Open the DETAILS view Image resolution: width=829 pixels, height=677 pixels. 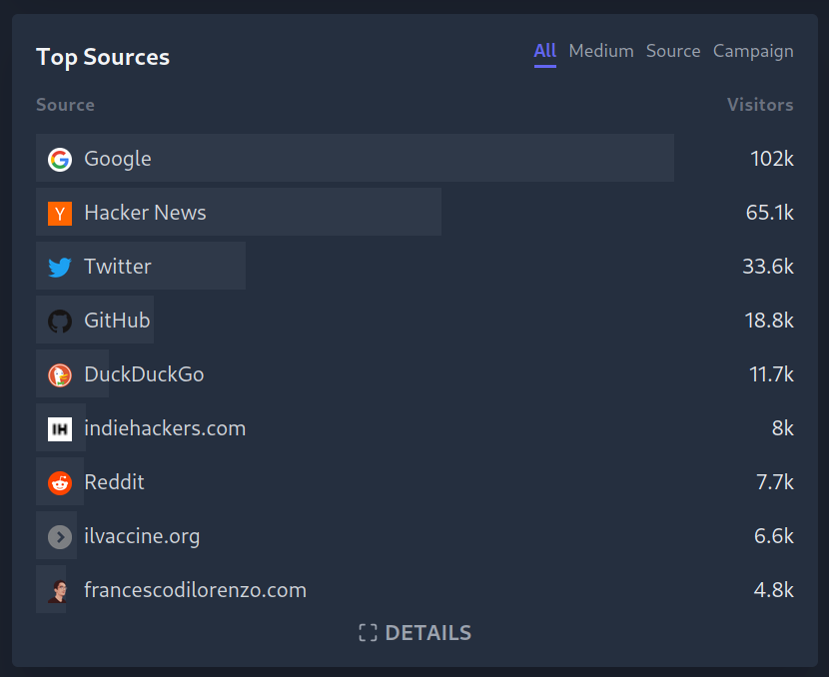pyautogui.click(x=415, y=633)
